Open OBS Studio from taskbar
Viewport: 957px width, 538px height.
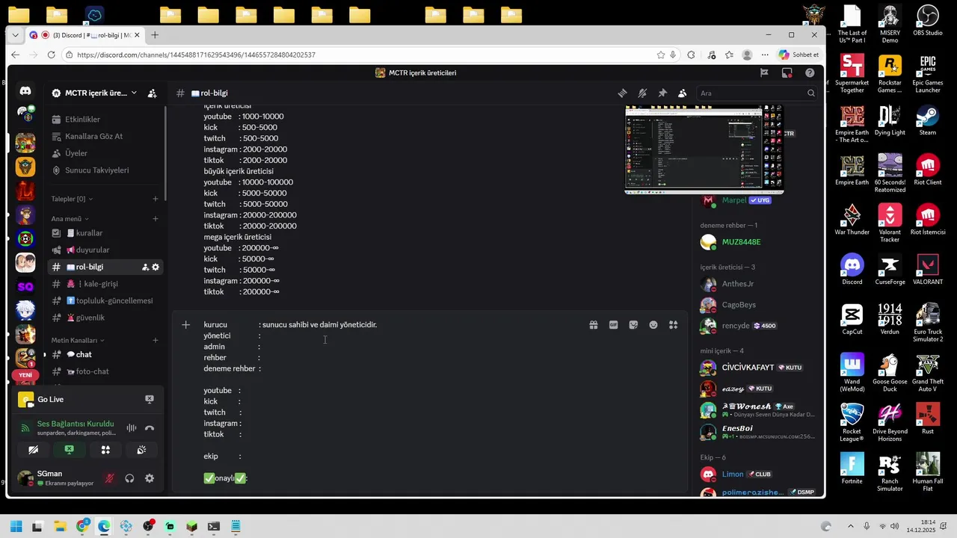point(148,527)
